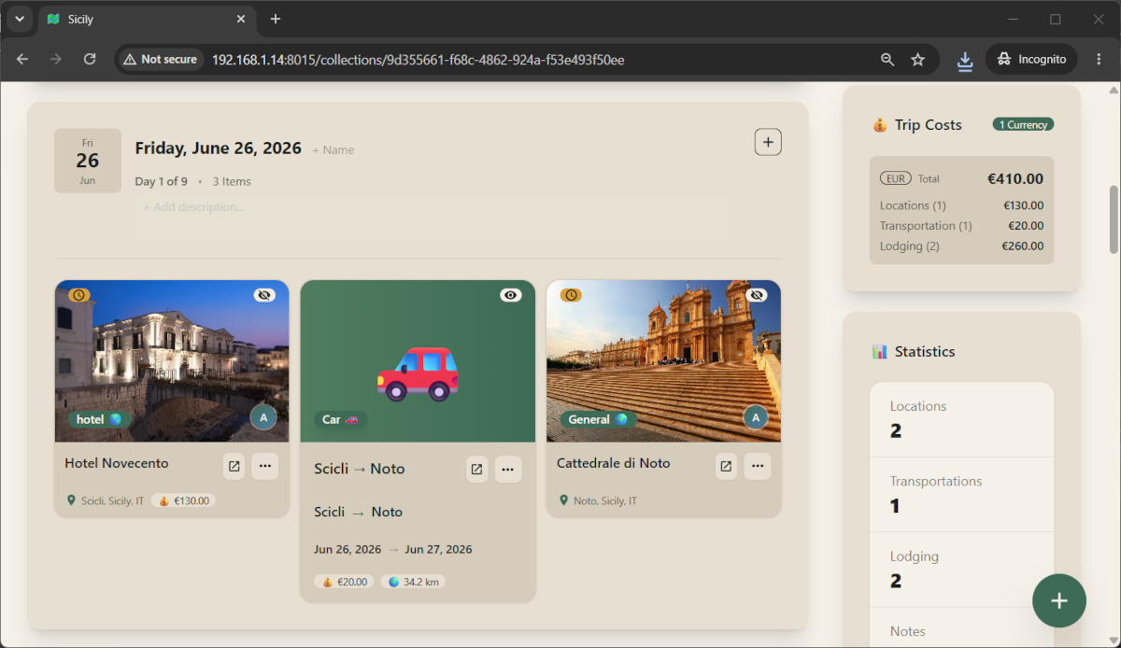
Task: Open the browser downloads icon
Action: 965,60
